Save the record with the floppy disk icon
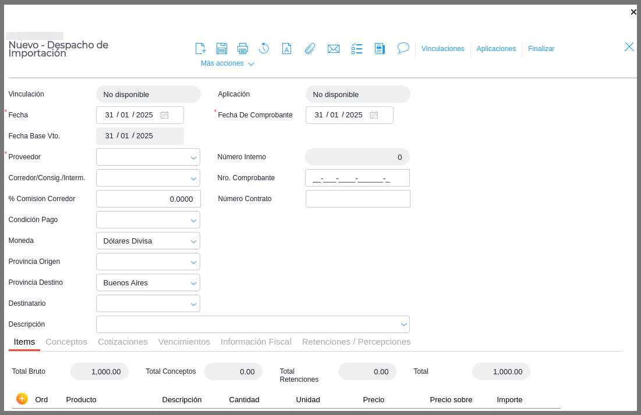The height and width of the screenshot is (415, 641). 222,49
